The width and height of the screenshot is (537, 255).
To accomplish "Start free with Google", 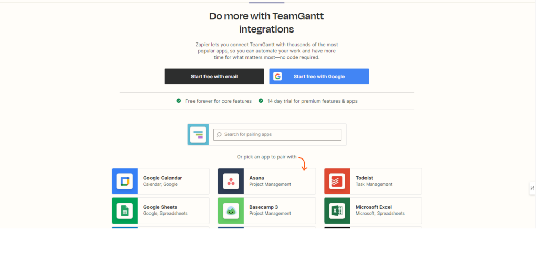I will click(x=319, y=77).
